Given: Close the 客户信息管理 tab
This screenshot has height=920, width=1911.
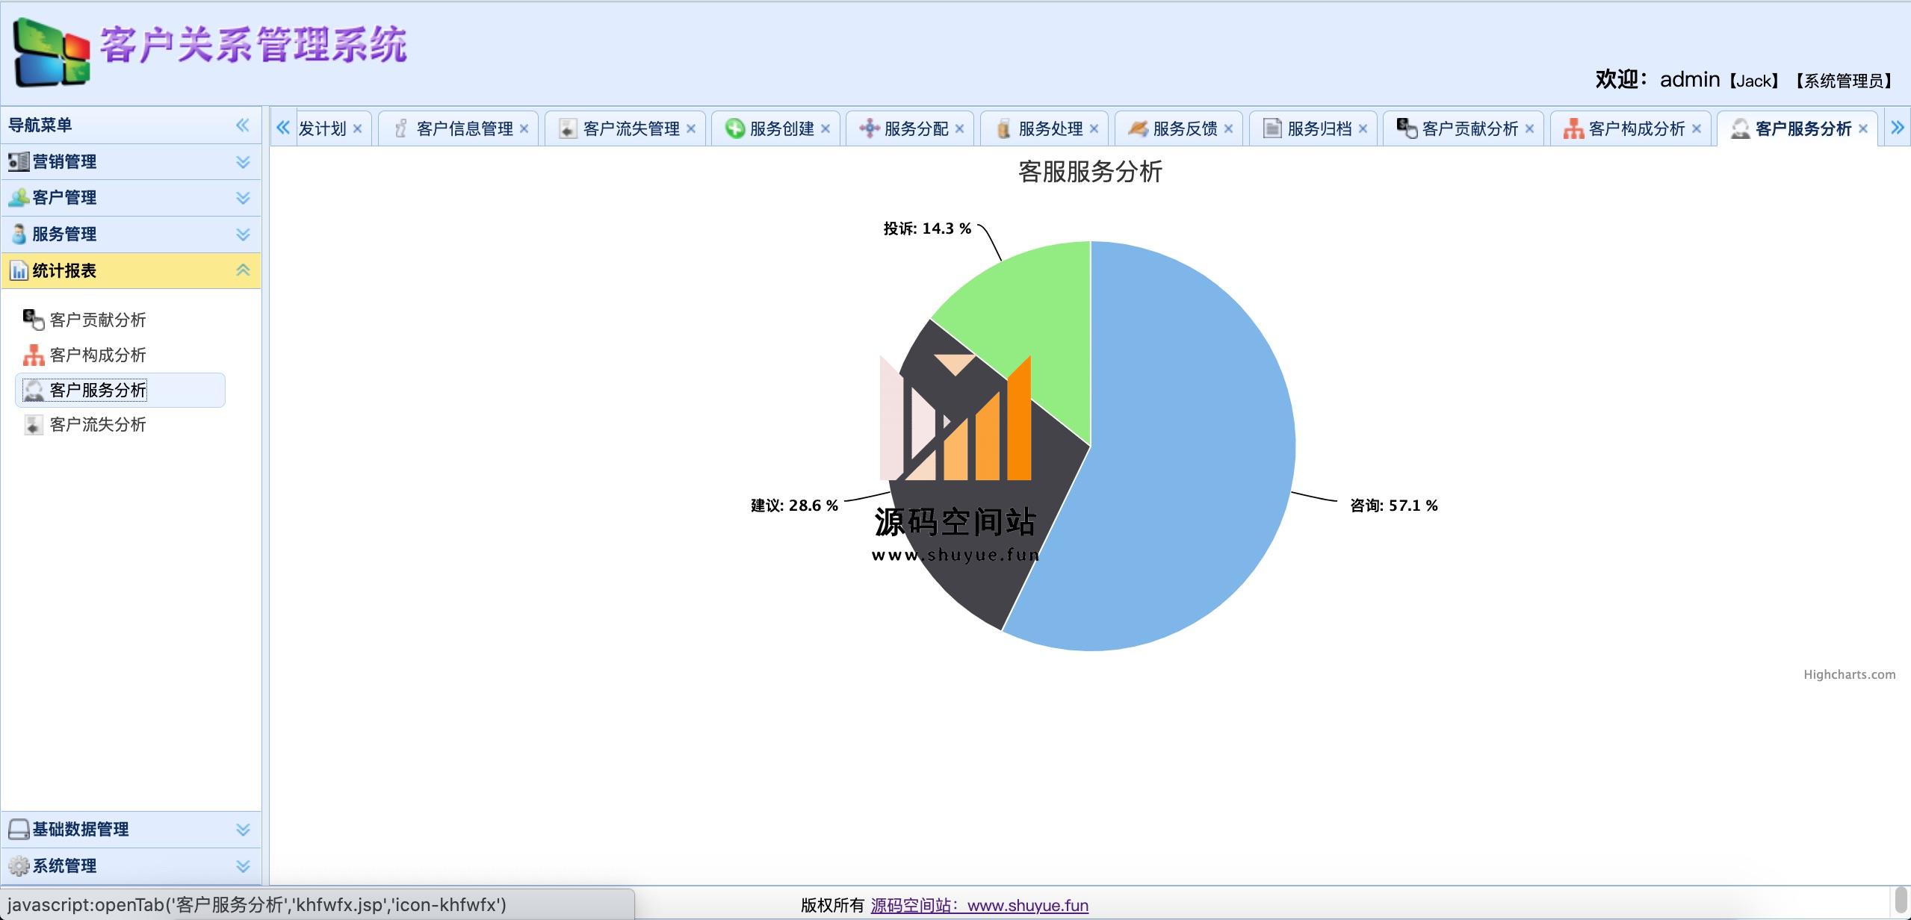Looking at the screenshot, I should tap(524, 128).
